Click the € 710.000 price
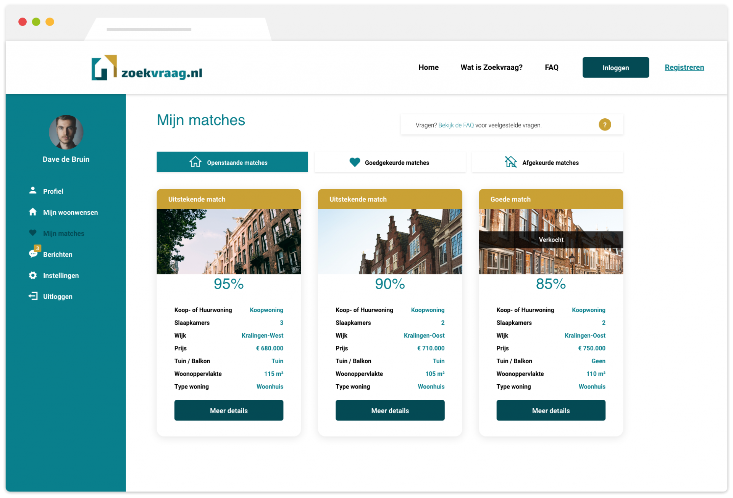Image resolution: width=733 pixels, height=498 pixels. click(431, 348)
